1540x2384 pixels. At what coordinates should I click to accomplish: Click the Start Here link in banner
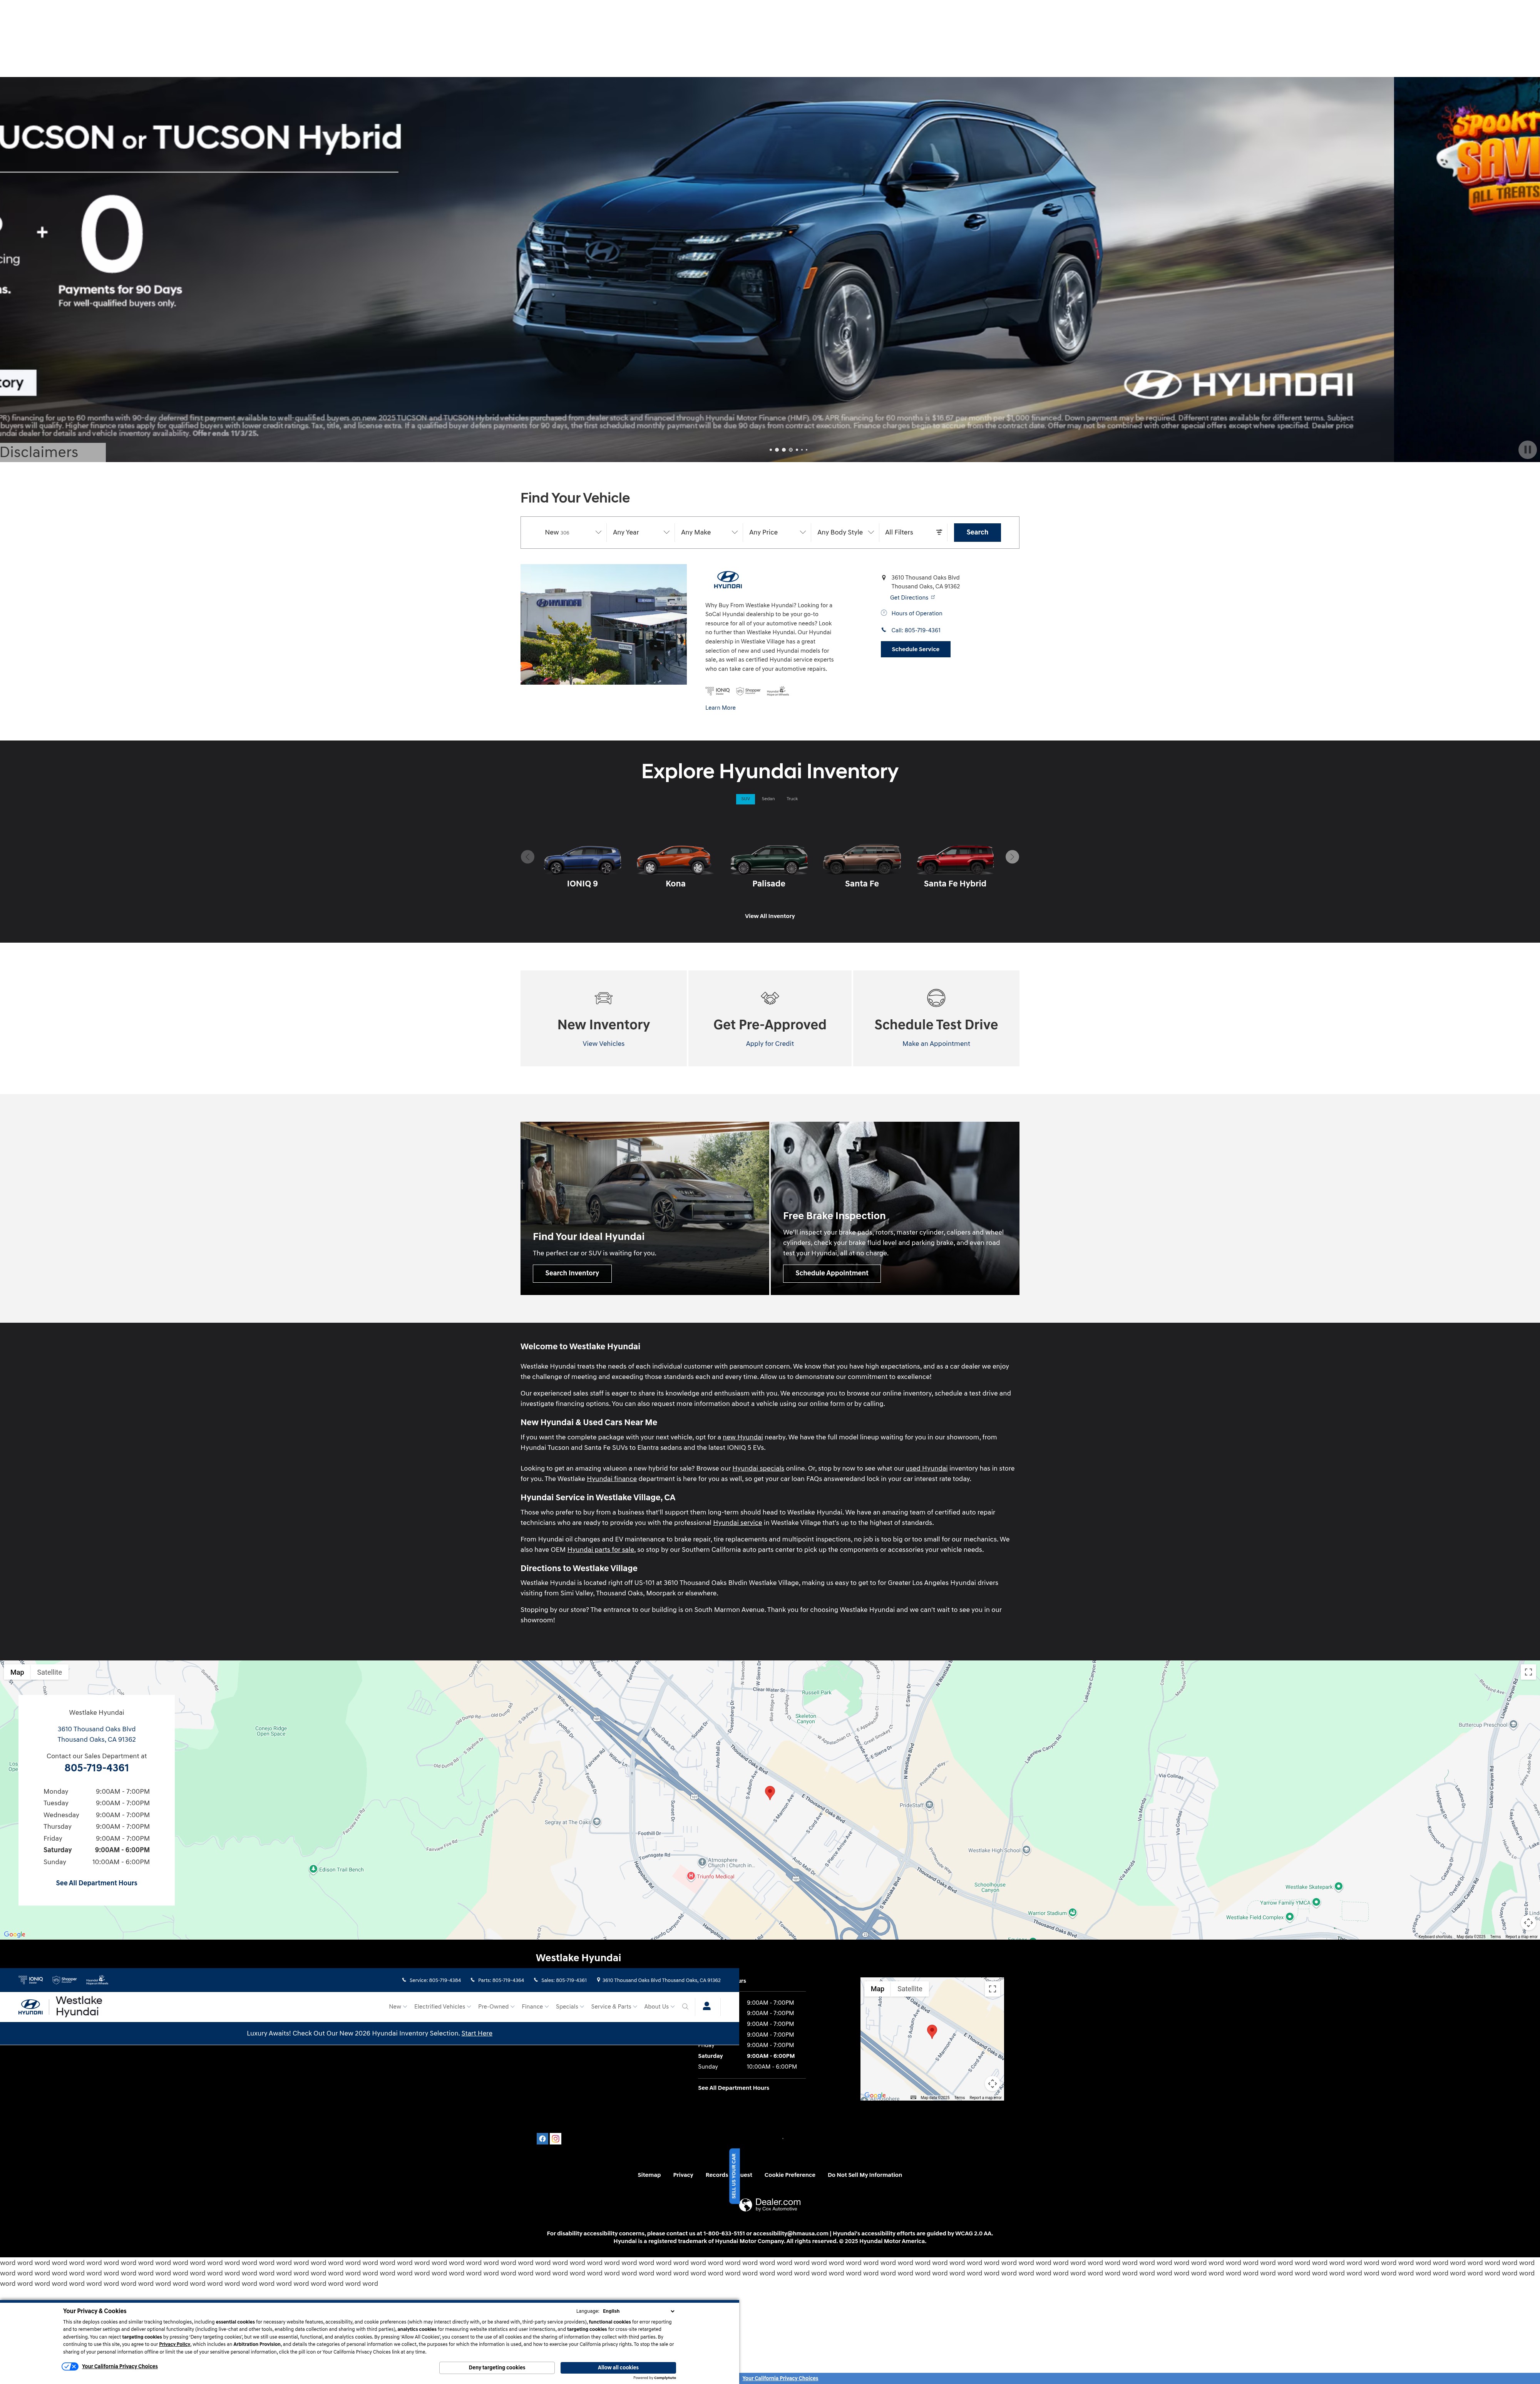(x=477, y=2033)
